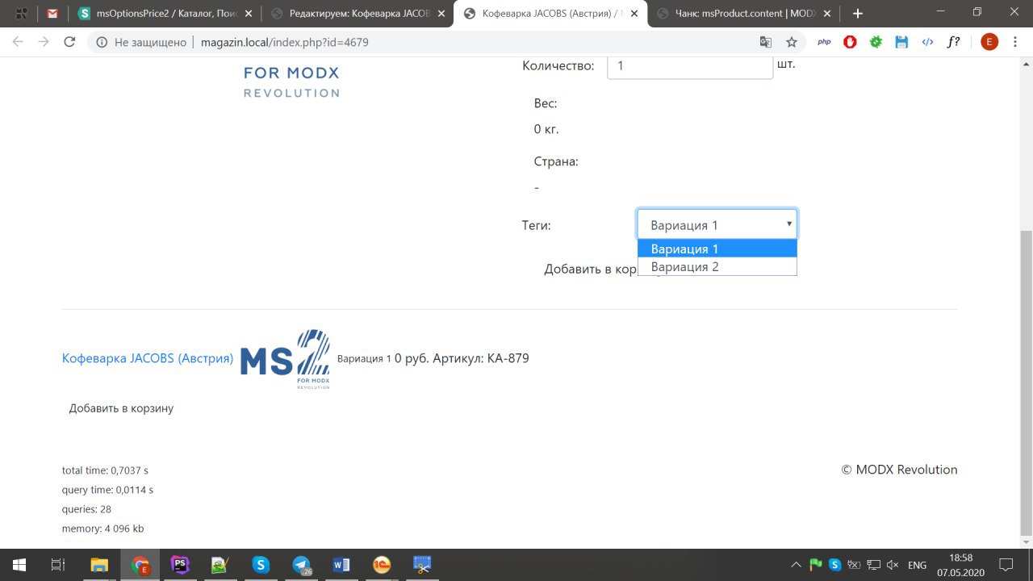
Task: Open the blue floppy disk extension
Action: (x=901, y=42)
